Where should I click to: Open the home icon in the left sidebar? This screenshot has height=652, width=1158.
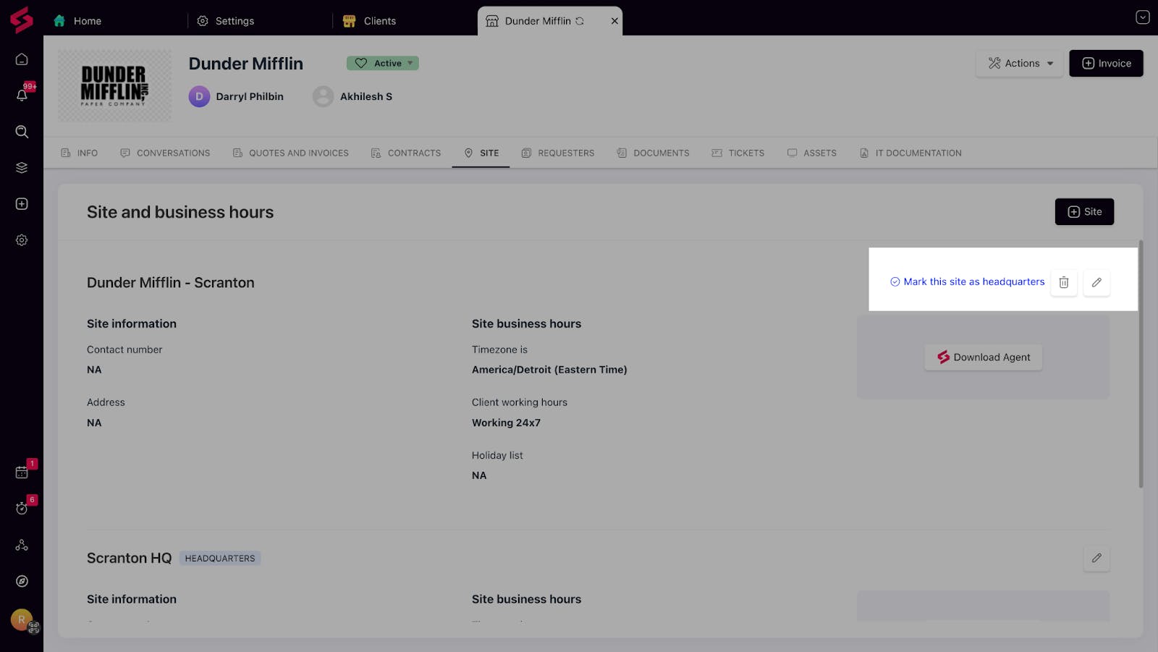pyautogui.click(x=22, y=59)
